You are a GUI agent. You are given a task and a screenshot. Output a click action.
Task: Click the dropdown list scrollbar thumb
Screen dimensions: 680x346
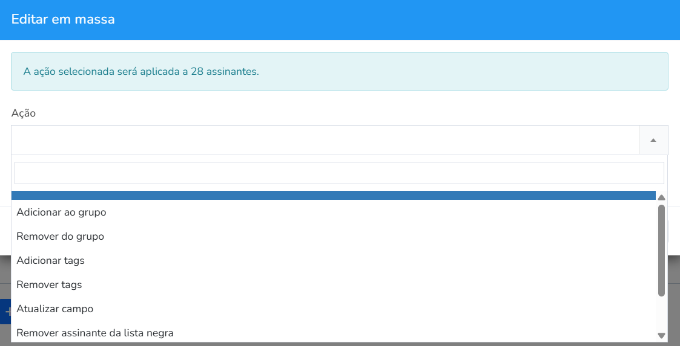(661, 251)
